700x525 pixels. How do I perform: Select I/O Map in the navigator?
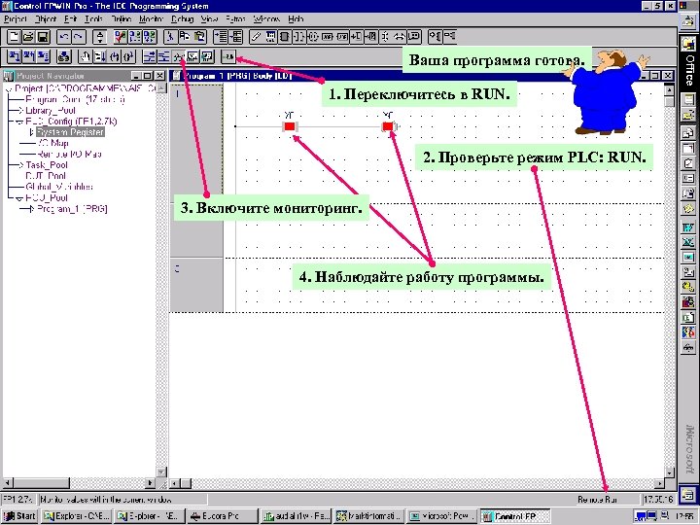tap(52, 143)
